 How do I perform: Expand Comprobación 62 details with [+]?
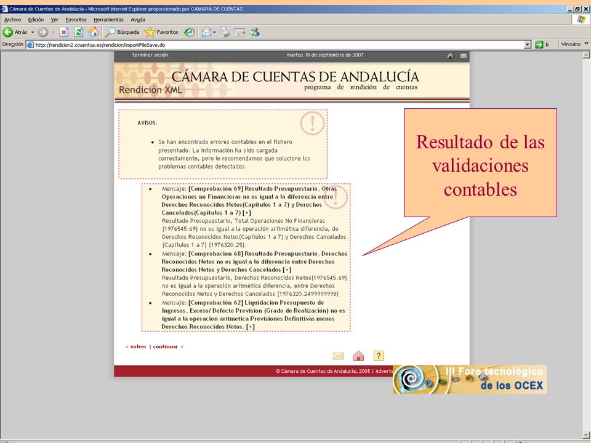click(x=251, y=327)
